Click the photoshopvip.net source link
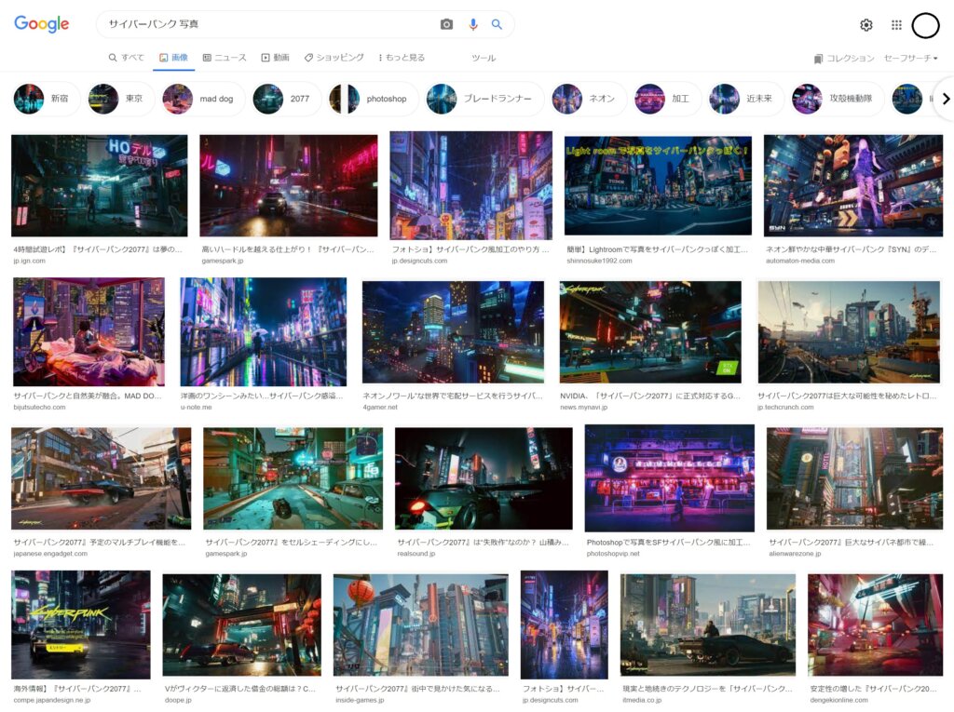The image size is (954, 712). (x=613, y=554)
